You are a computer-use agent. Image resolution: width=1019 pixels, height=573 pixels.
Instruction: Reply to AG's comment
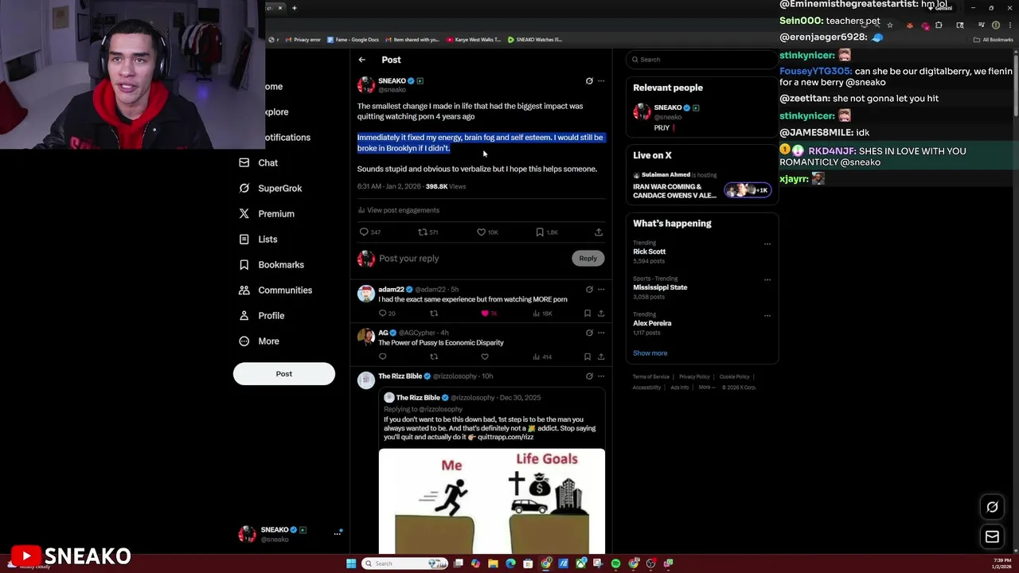click(x=383, y=357)
